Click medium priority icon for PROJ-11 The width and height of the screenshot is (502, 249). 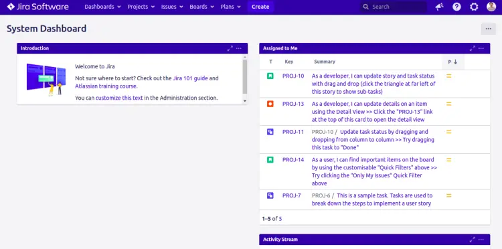coord(449,132)
